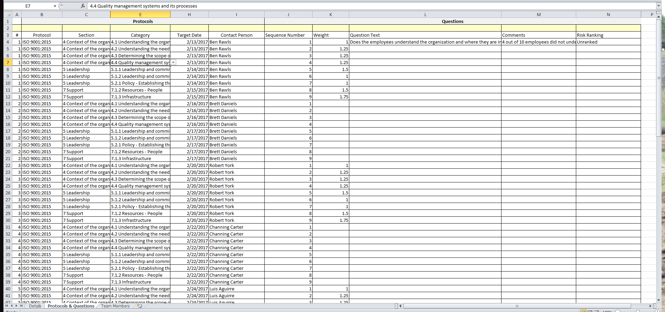The height and width of the screenshot is (312, 665).
Task: Click the horizontal scrollbar left arrow
Action: [400, 306]
